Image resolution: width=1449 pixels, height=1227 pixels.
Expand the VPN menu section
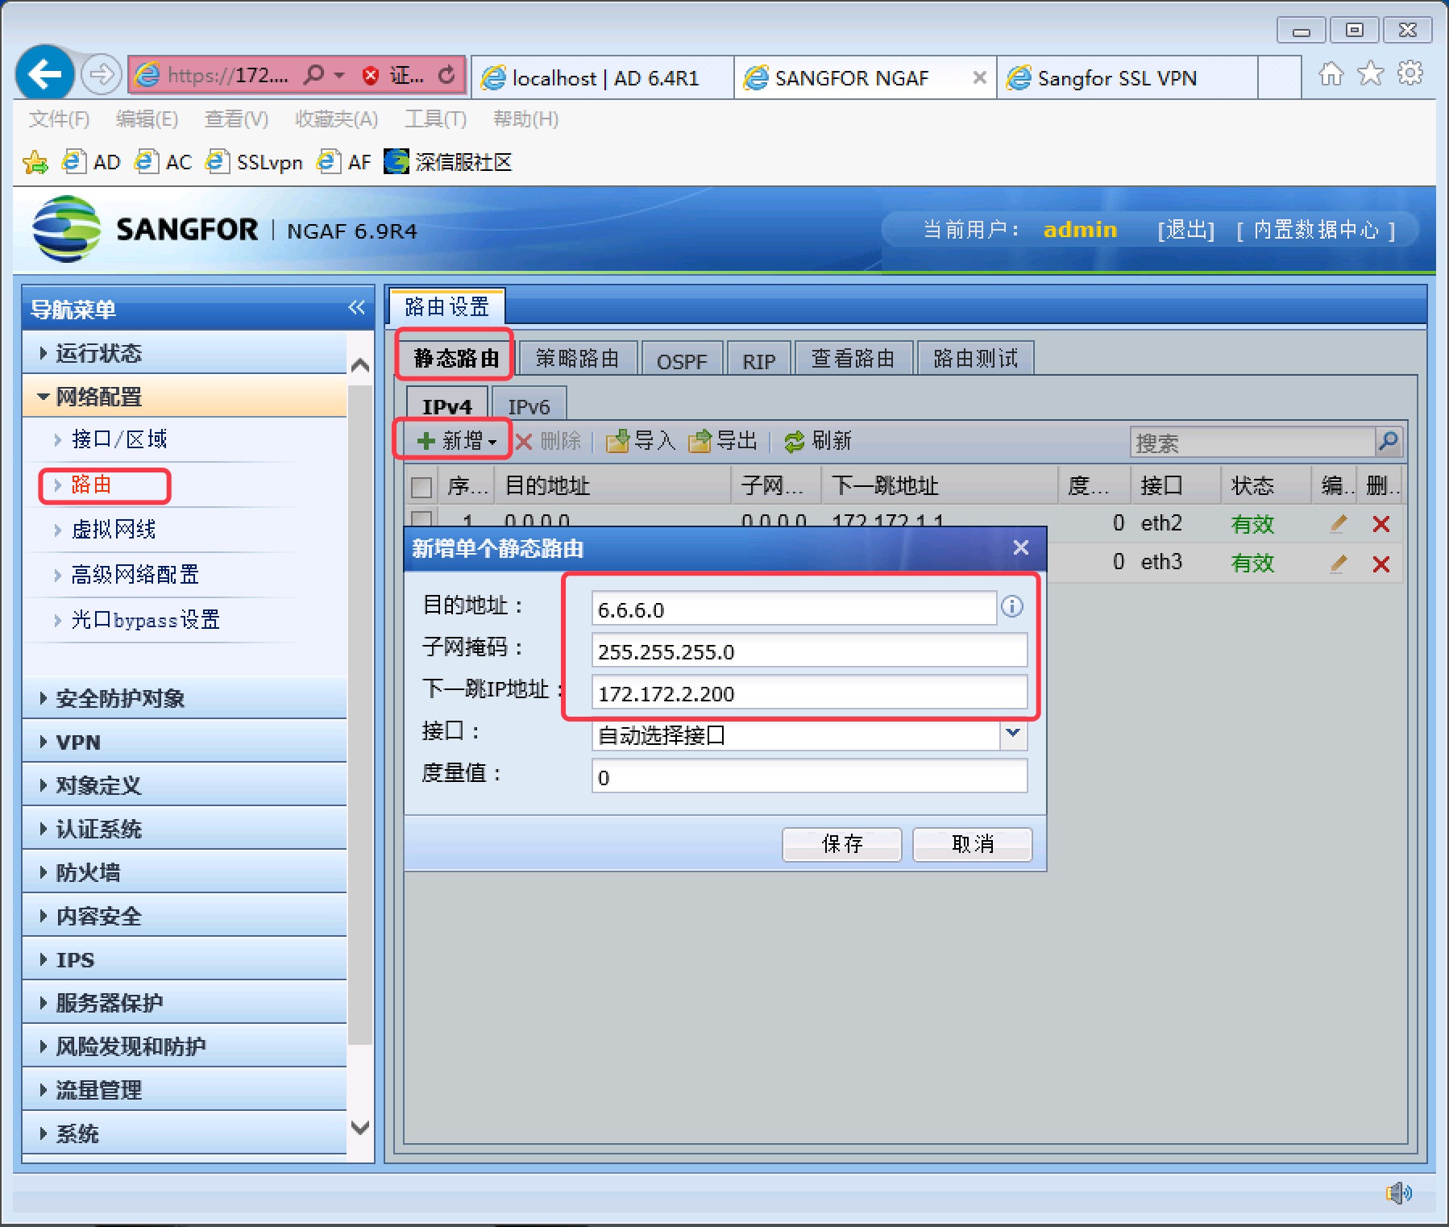point(185,742)
